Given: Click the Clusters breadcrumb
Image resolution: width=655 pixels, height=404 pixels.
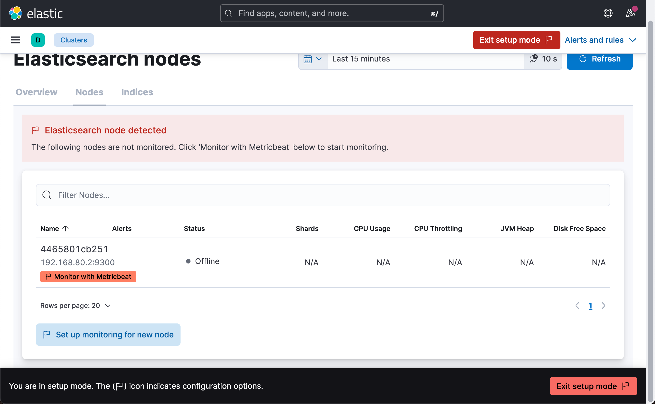Looking at the screenshot, I should (x=73, y=40).
